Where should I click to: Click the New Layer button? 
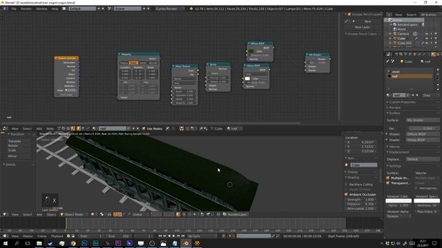pos(362,28)
